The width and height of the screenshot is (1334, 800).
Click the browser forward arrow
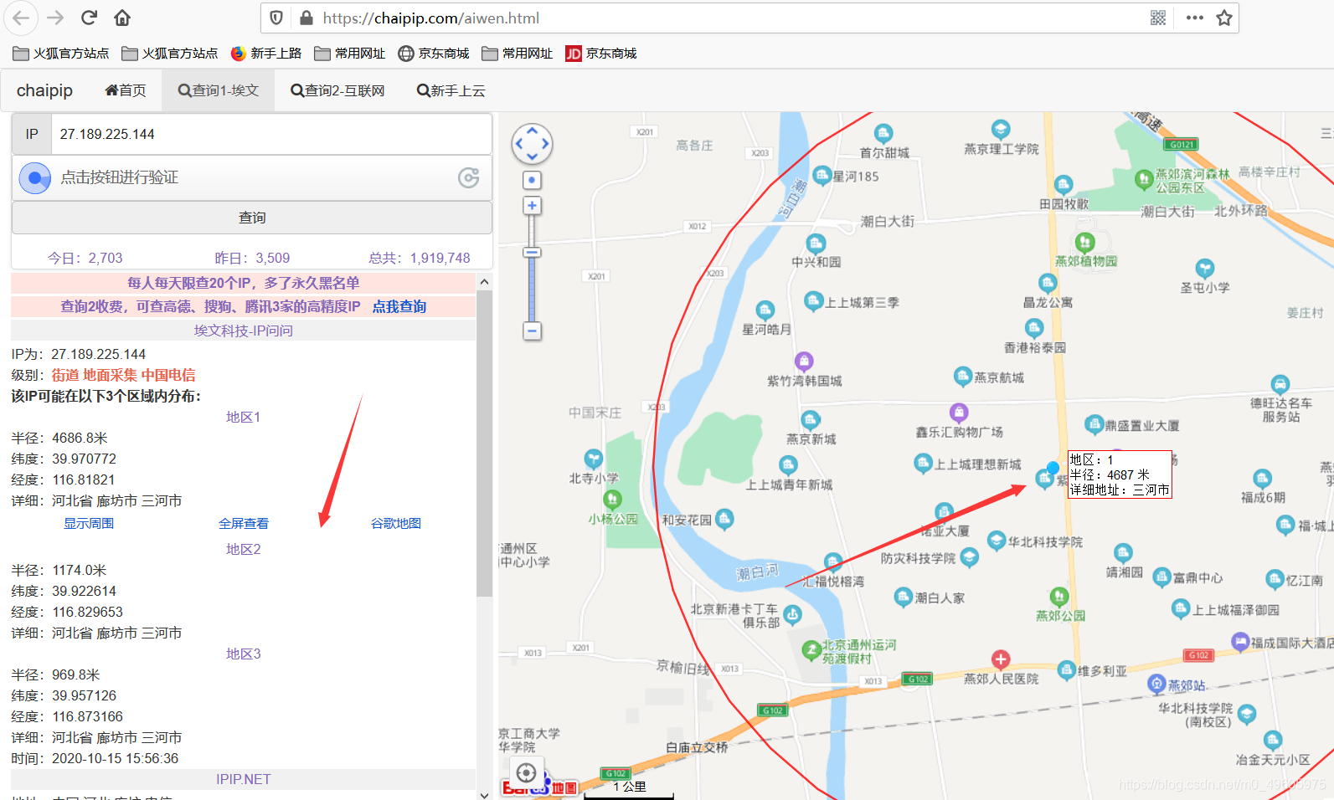pos(55,18)
